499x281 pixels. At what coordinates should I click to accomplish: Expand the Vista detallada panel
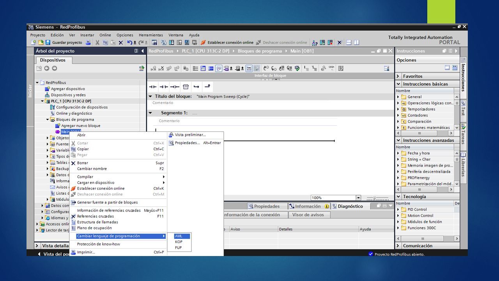click(37, 246)
